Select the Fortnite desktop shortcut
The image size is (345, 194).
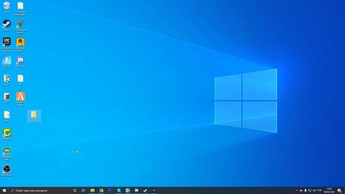point(6,61)
